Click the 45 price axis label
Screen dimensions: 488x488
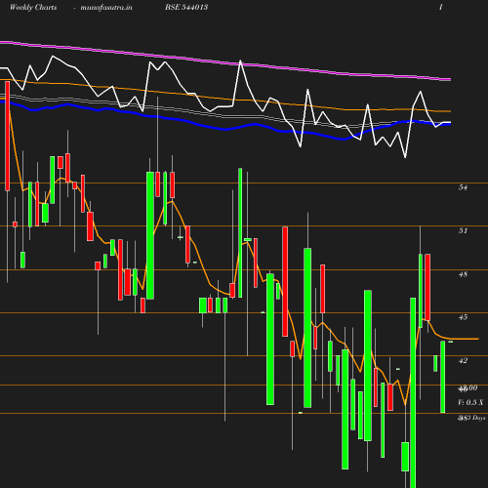coord(463,317)
